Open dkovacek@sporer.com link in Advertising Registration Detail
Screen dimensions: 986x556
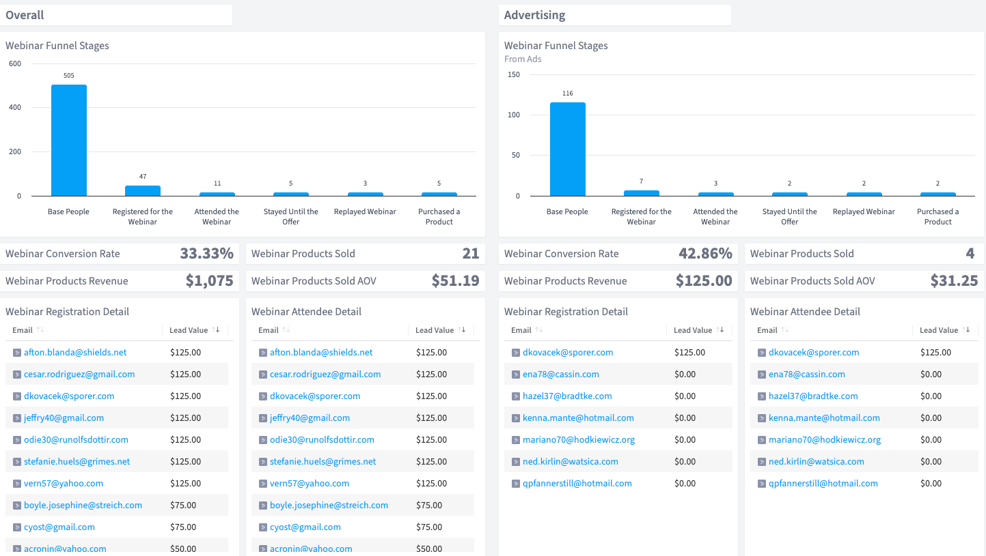pyautogui.click(x=568, y=353)
